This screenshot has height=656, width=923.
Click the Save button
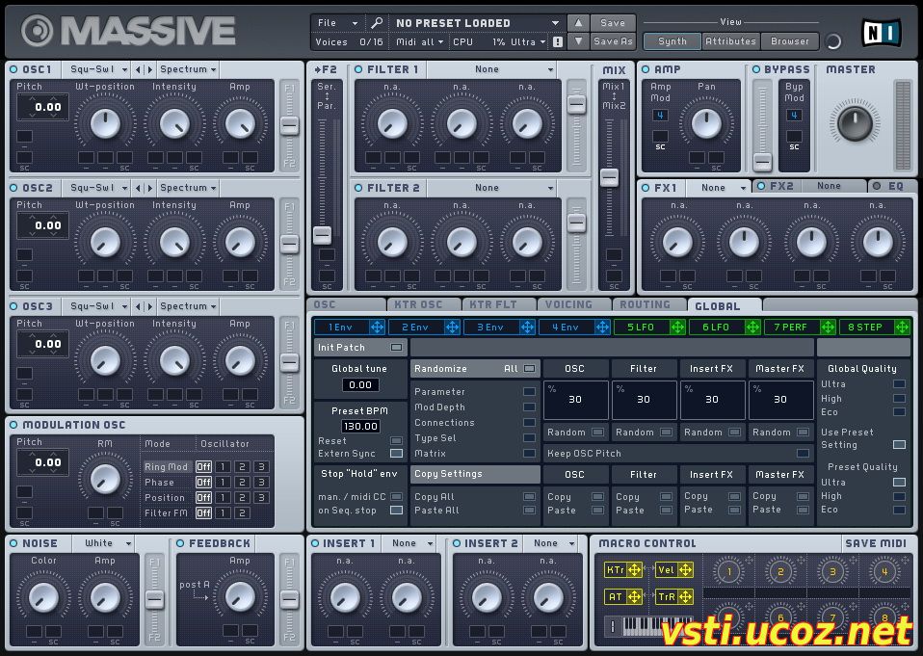[x=613, y=23]
